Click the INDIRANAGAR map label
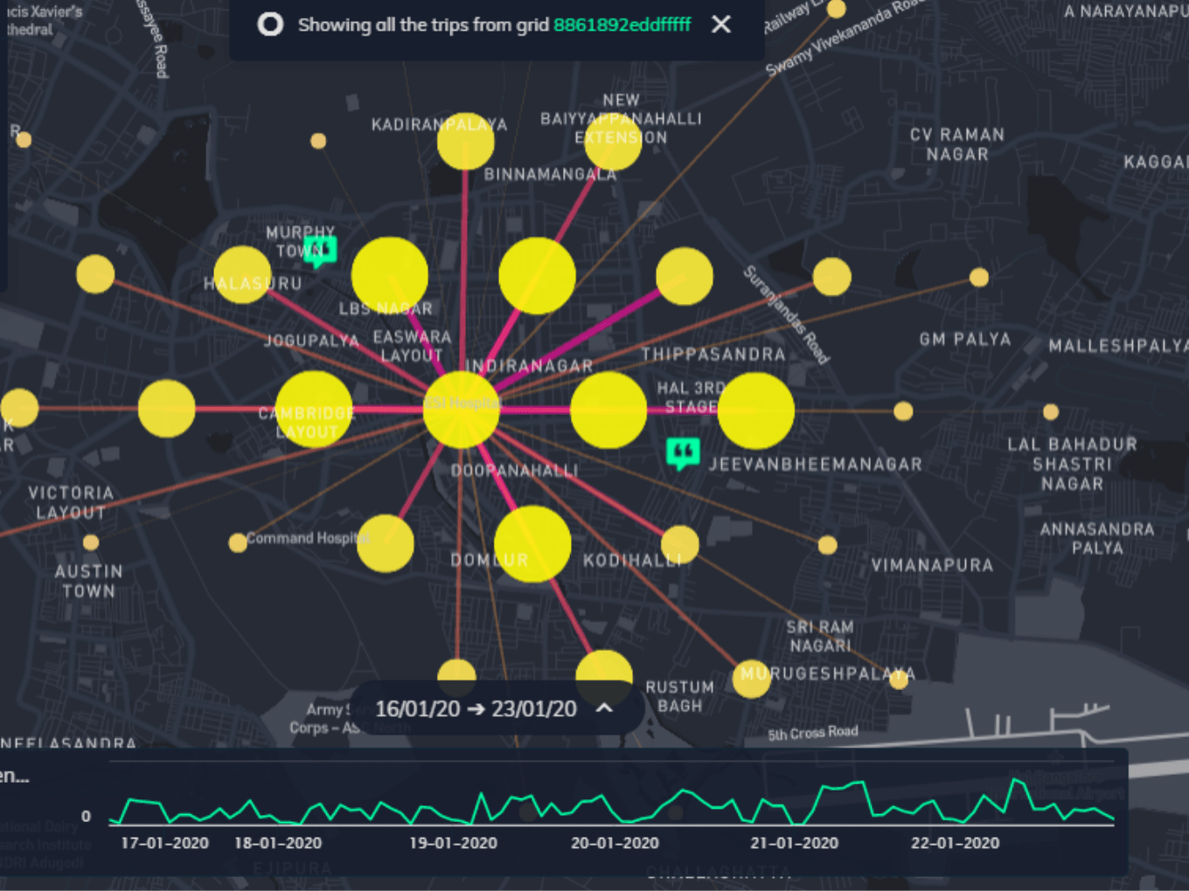Image resolution: width=1189 pixels, height=891 pixels. pyautogui.click(x=530, y=366)
